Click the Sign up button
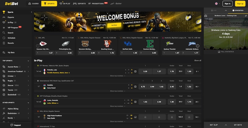This screenshot has width=248, height=128. click(240, 4)
